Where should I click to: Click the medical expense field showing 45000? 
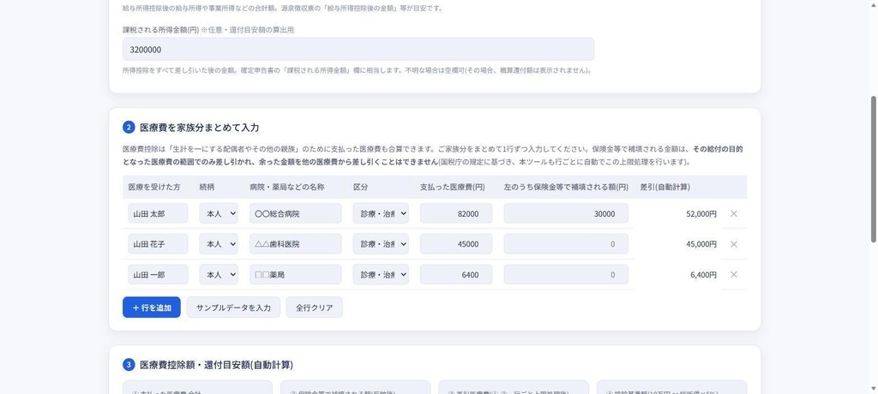click(x=456, y=244)
